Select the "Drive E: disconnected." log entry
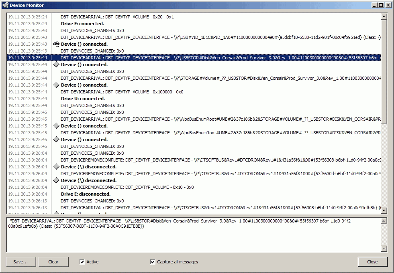This screenshot has height=273, width=394. pos(86,194)
